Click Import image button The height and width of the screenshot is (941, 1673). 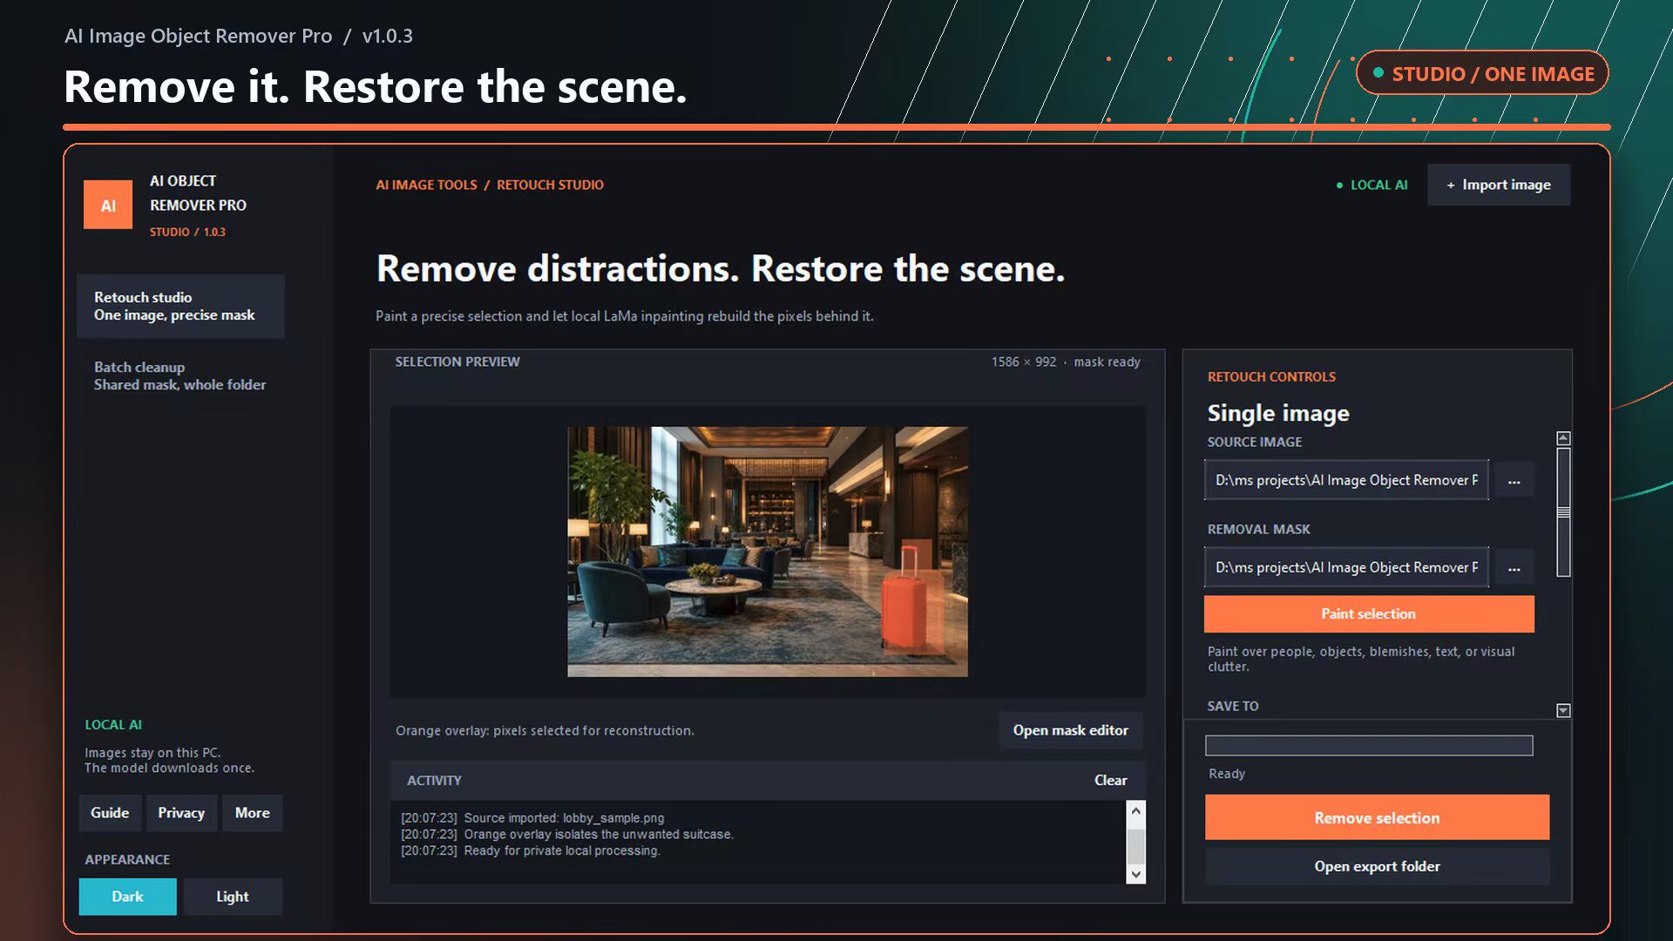[x=1499, y=185]
